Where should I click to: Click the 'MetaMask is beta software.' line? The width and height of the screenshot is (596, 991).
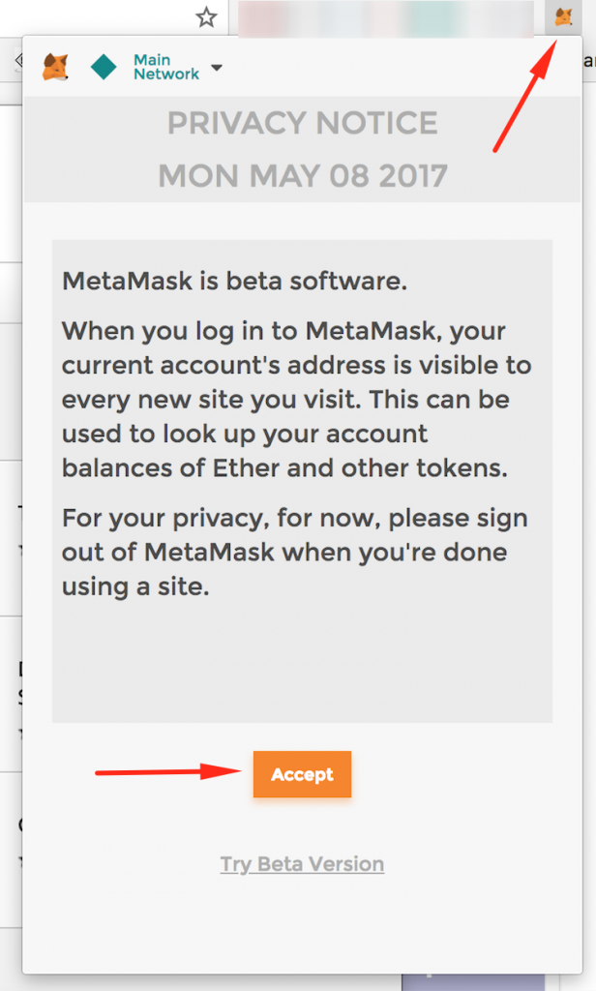(234, 282)
